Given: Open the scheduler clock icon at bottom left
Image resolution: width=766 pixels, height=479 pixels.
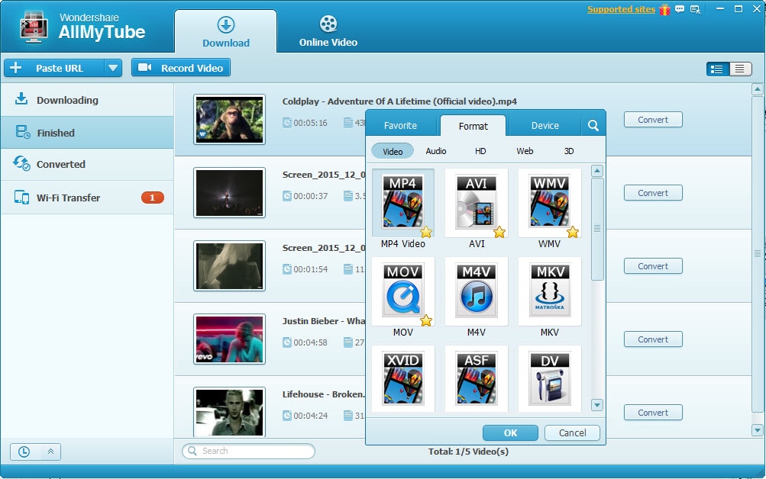Looking at the screenshot, I should 24,452.
